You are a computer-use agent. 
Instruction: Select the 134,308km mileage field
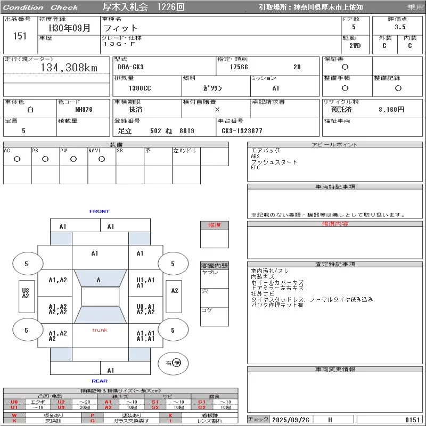[x=69, y=68]
